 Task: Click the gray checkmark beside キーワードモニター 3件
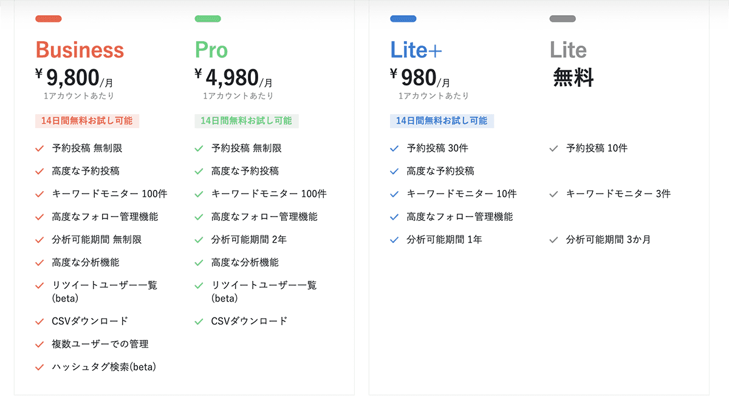(x=553, y=194)
